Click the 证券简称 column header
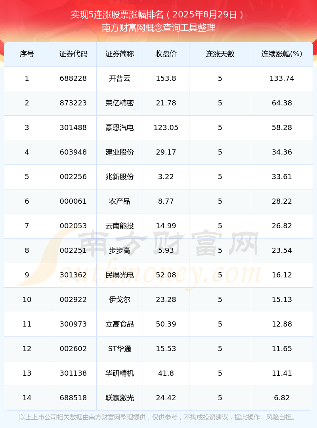The width and height of the screenshot is (317, 428). coord(120,54)
